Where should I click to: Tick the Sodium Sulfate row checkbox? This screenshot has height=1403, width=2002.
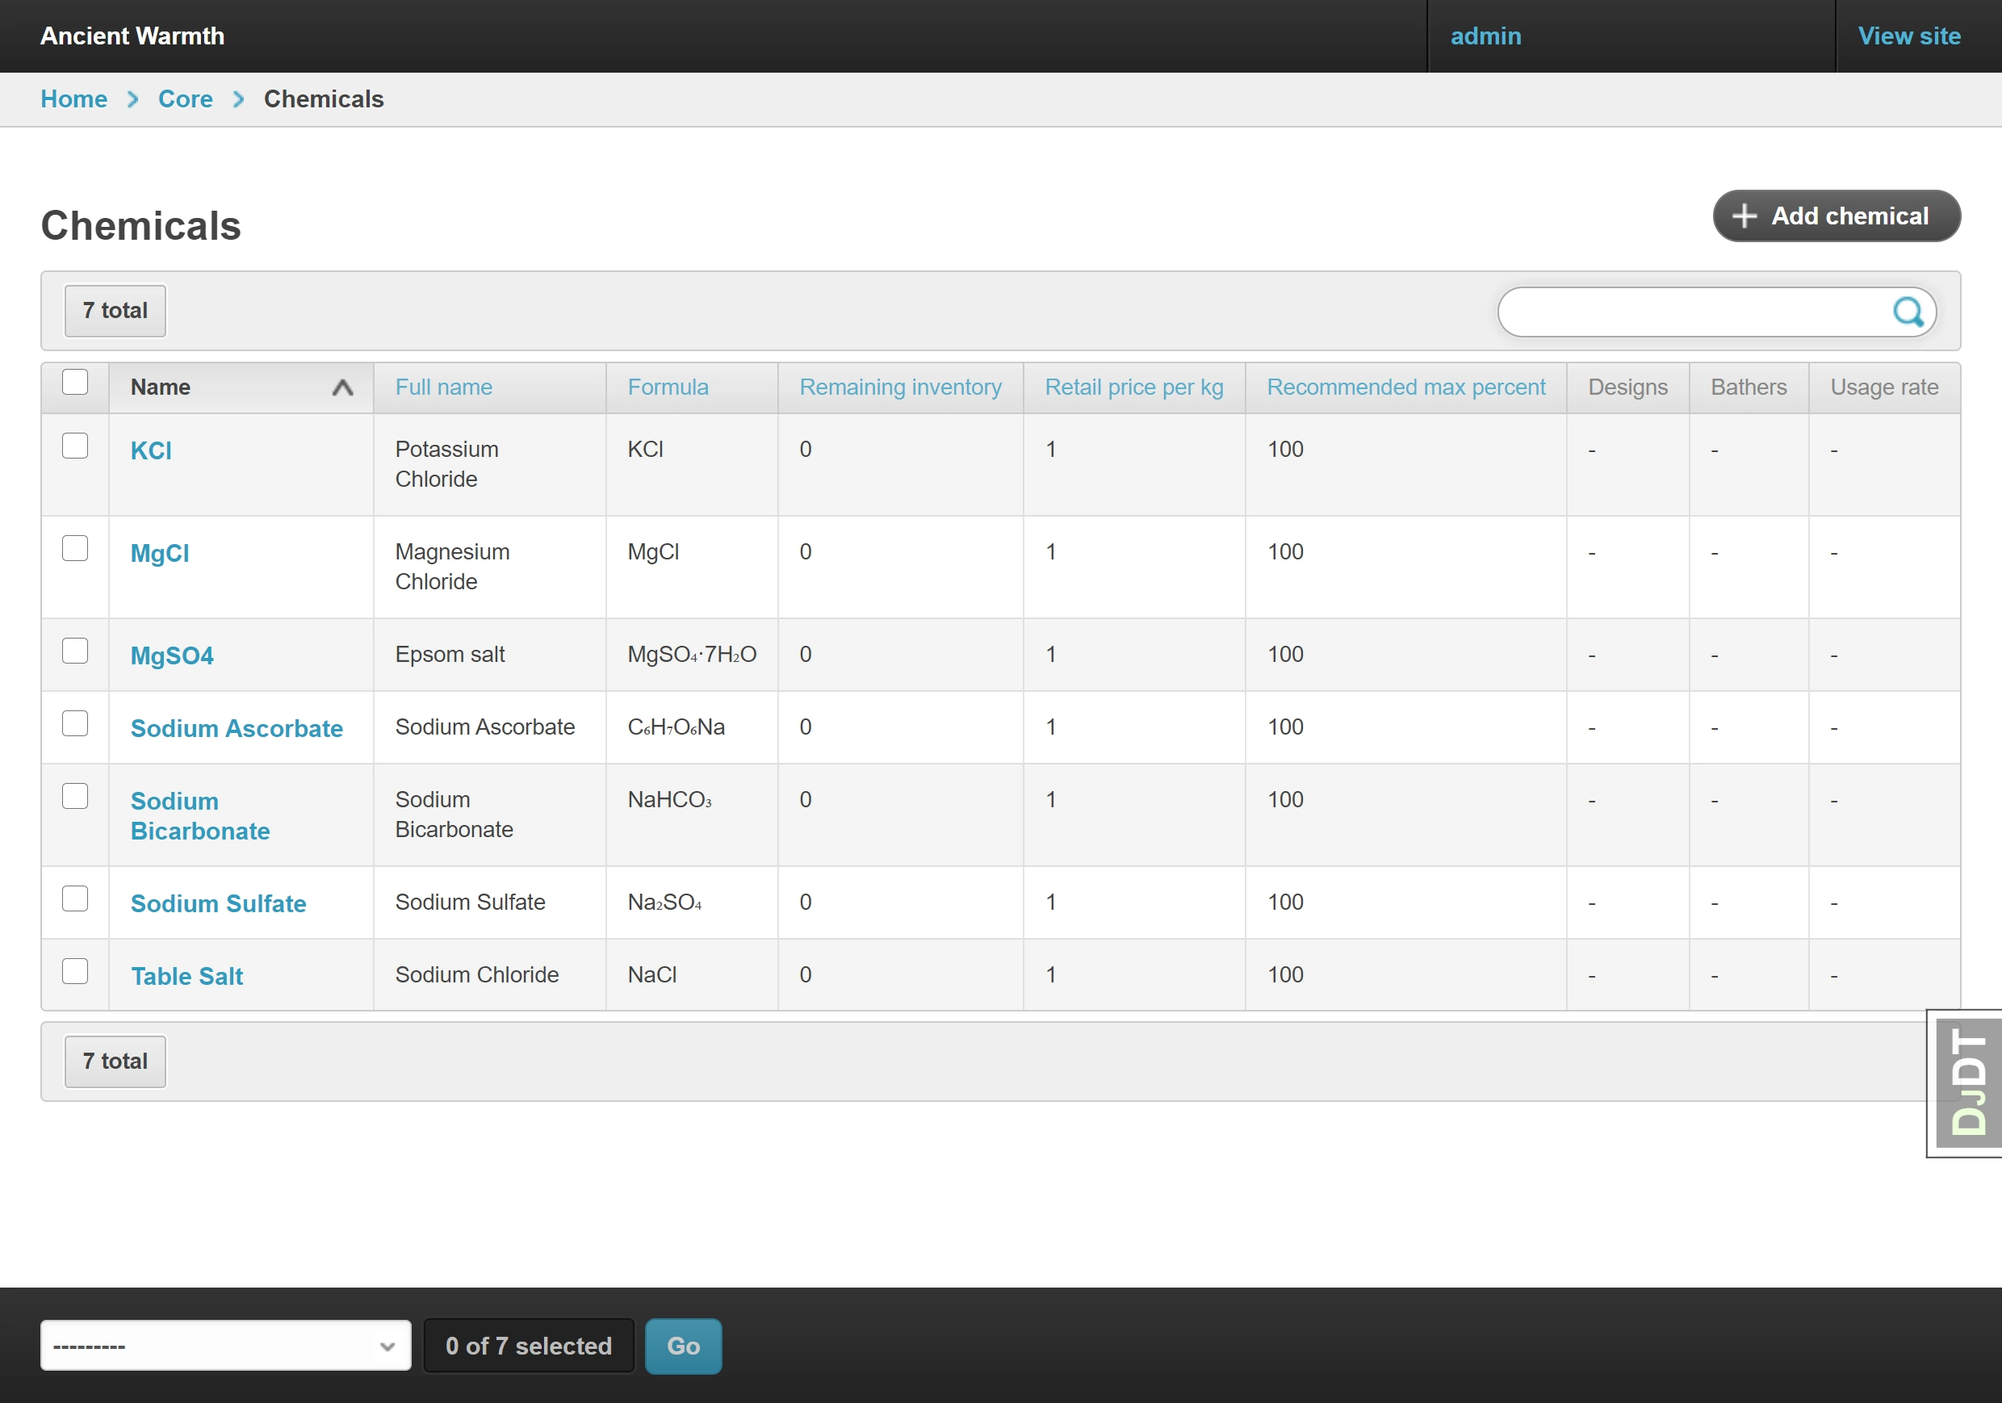tap(75, 899)
